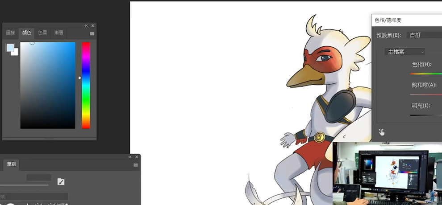Image resolution: width=442 pixels, height=205 pixels.
Task: Click the light blue foreground color swatch
Action: pyautogui.click(x=10, y=47)
